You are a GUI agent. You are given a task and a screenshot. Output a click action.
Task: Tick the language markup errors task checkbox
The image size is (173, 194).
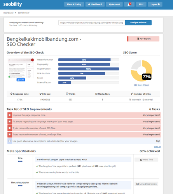click(10, 121)
